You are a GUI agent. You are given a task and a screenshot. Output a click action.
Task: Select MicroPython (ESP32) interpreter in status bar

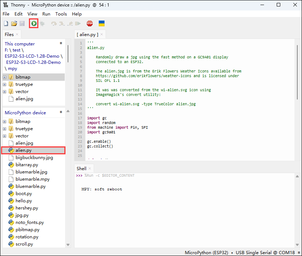[207, 252]
